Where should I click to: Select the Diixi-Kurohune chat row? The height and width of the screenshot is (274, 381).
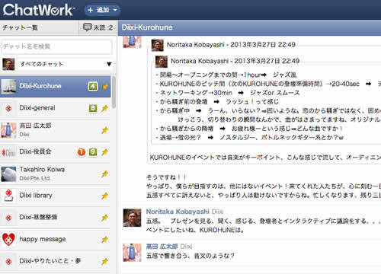(56, 86)
